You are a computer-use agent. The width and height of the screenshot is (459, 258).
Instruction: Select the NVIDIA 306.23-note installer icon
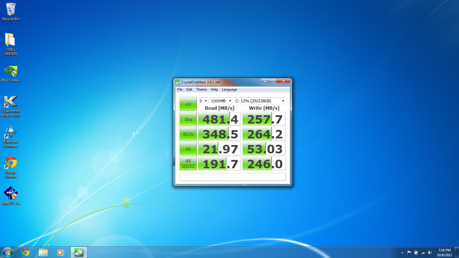11,74
